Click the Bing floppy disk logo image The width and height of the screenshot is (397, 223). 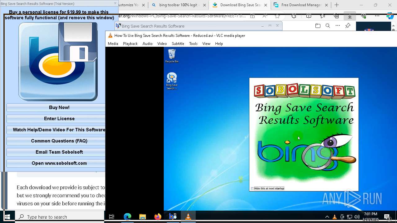pyautogui.click(x=58, y=62)
